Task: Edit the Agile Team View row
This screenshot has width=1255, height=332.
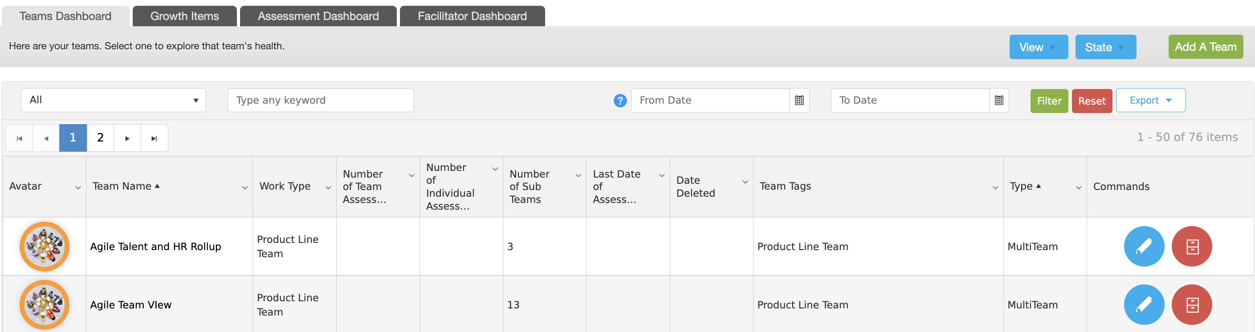Action: pos(1143,305)
